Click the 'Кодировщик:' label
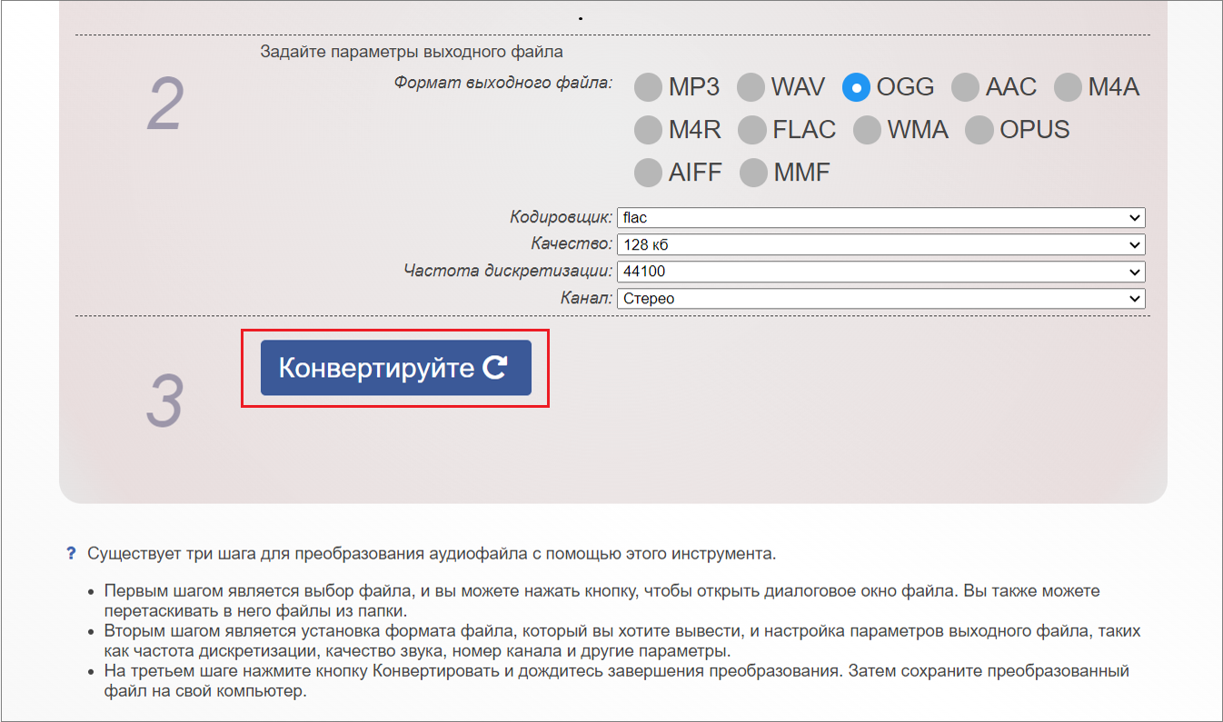The image size is (1223, 722). (x=562, y=218)
